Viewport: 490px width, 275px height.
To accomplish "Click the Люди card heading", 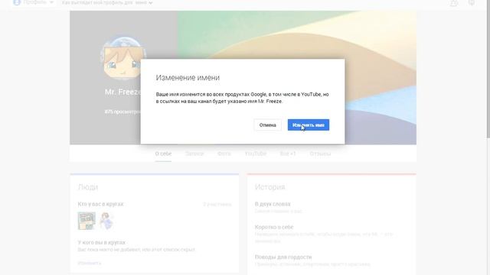I will 88,187.
